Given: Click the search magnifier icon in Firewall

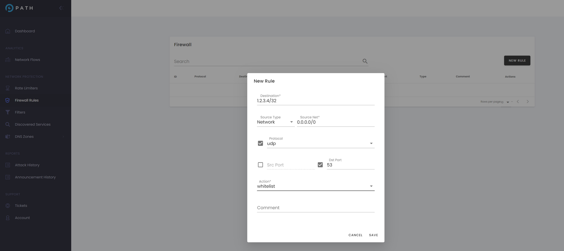Looking at the screenshot, I should 365,61.
